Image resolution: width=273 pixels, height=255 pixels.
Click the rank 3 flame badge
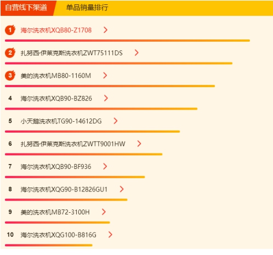(10, 75)
